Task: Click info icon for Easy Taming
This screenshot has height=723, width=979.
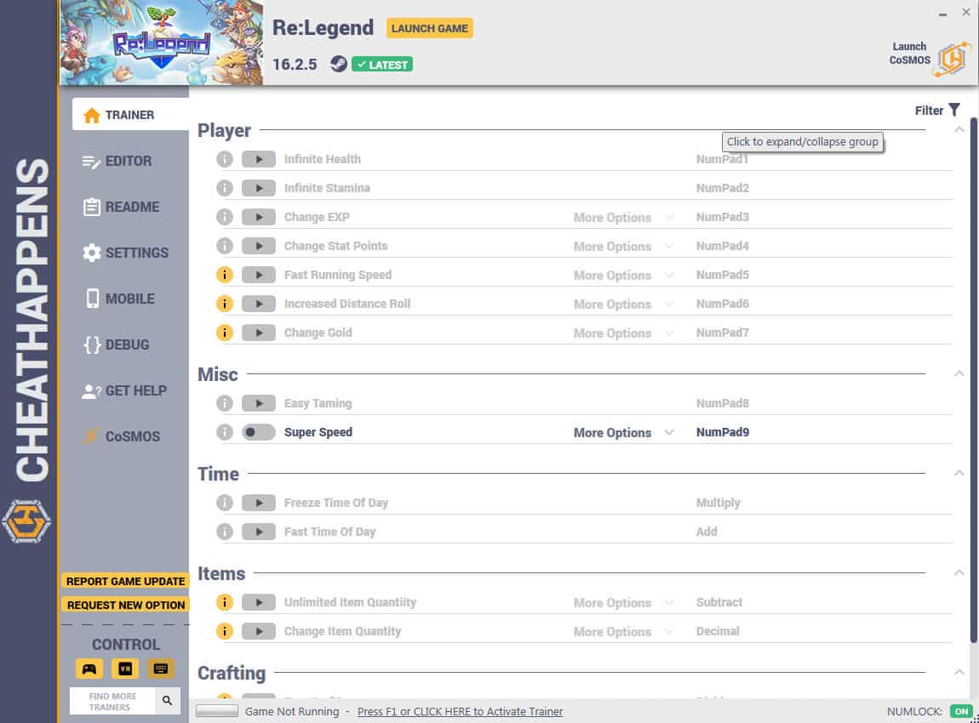Action: pos(225,403)
